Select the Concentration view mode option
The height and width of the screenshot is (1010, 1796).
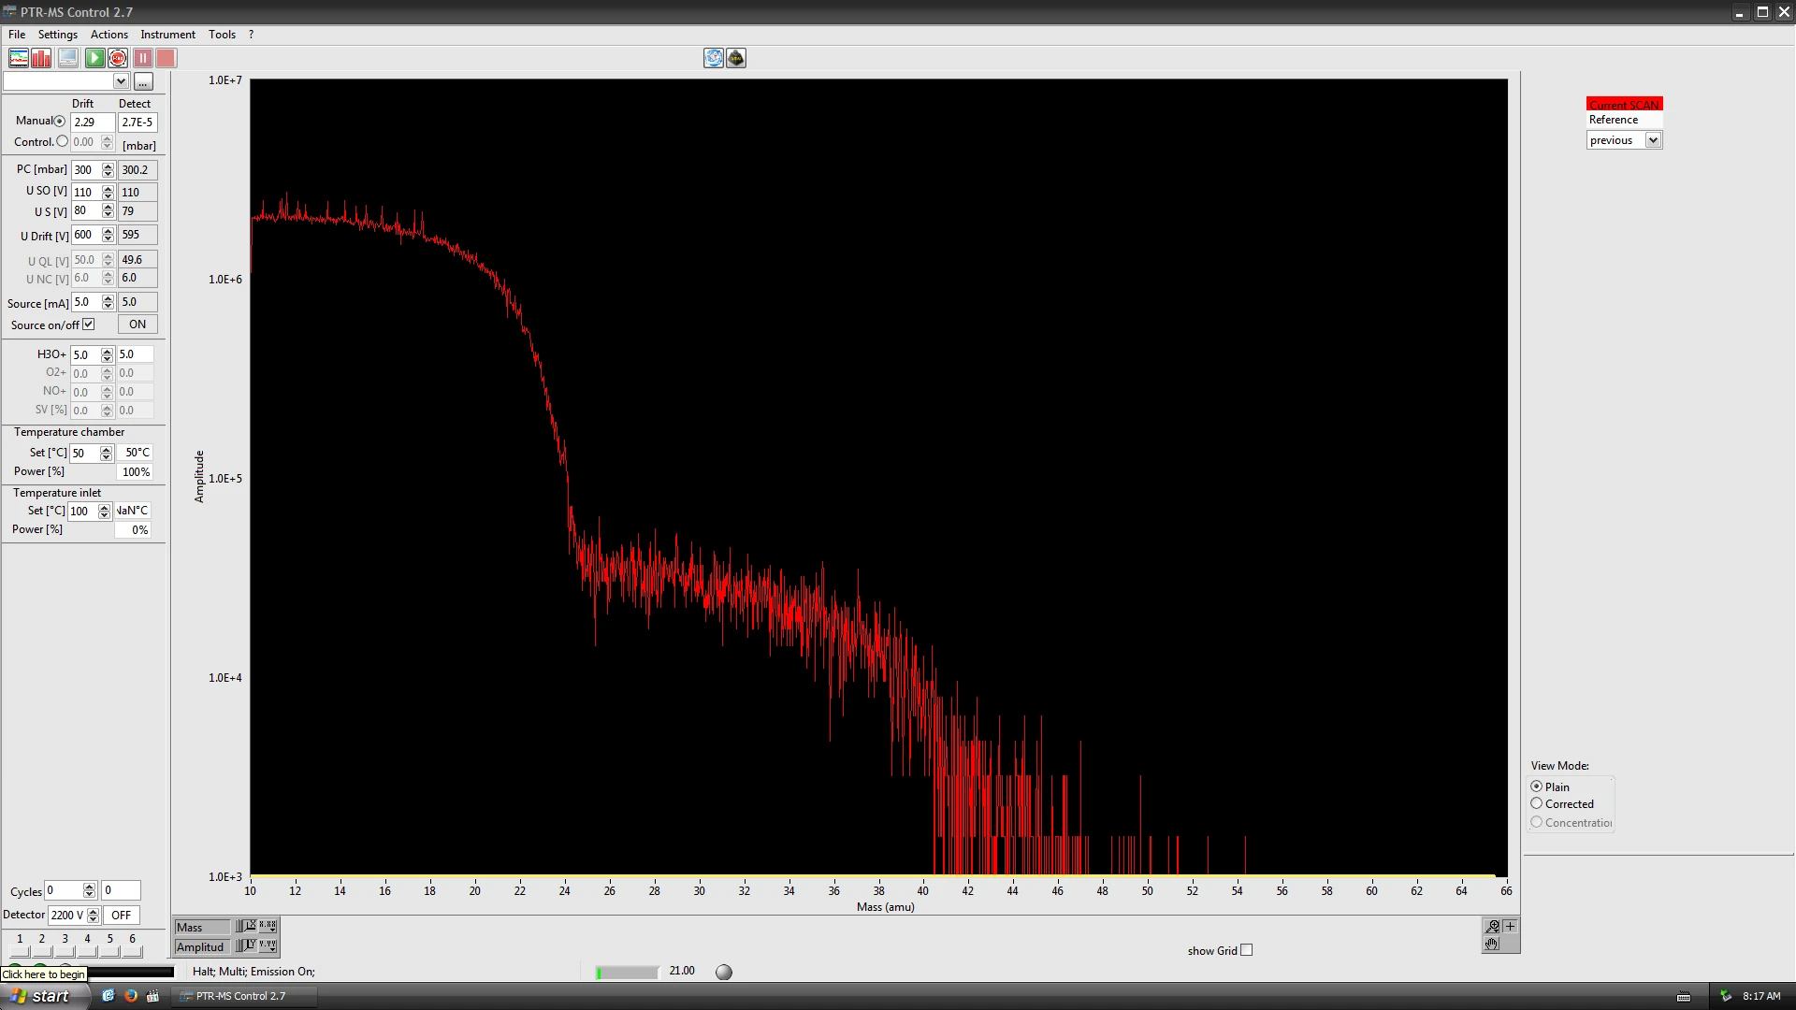pyautogui.click(x=1536, y=822)
